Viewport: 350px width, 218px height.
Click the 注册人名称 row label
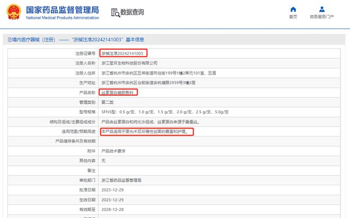(85, 63)
